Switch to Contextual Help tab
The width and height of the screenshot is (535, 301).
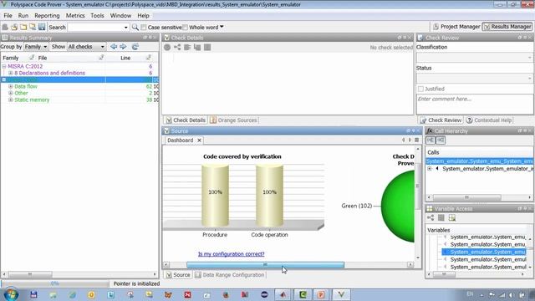pos(489,120)
